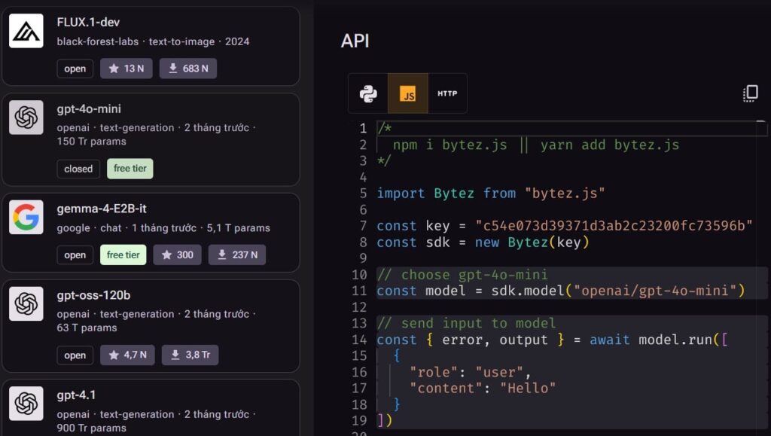Viewport: 771px width, 436px height.
Task: Switch to the Python code tab
Action: point(368,93)
